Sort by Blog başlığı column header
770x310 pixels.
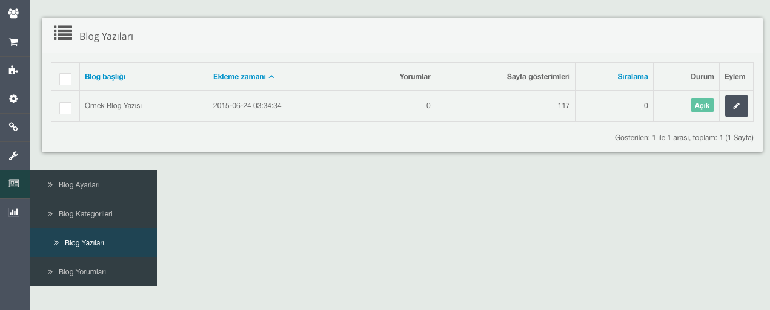click(105, 77)
